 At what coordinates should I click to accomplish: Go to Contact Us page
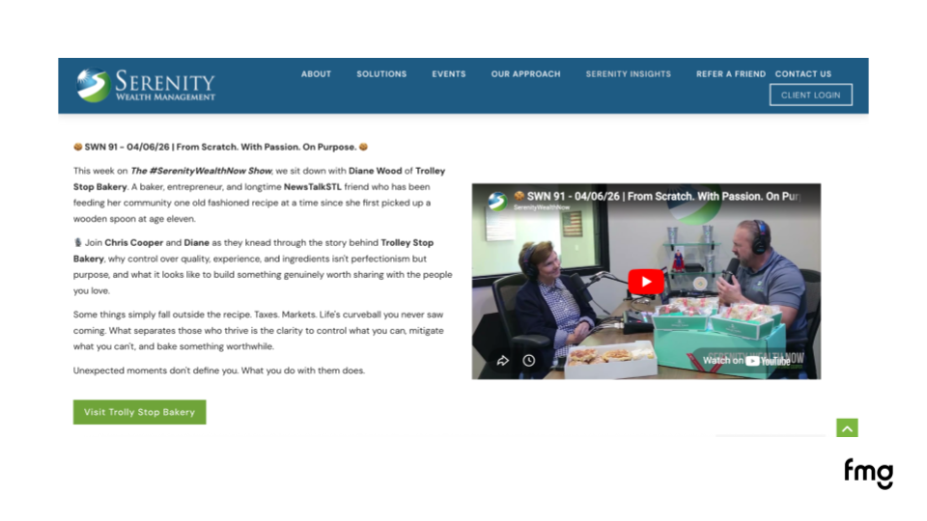coord(802,74)
